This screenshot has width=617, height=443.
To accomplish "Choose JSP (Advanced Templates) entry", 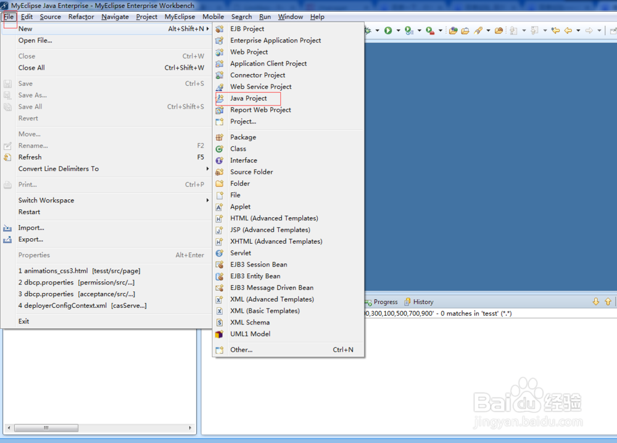I will 270,230.
